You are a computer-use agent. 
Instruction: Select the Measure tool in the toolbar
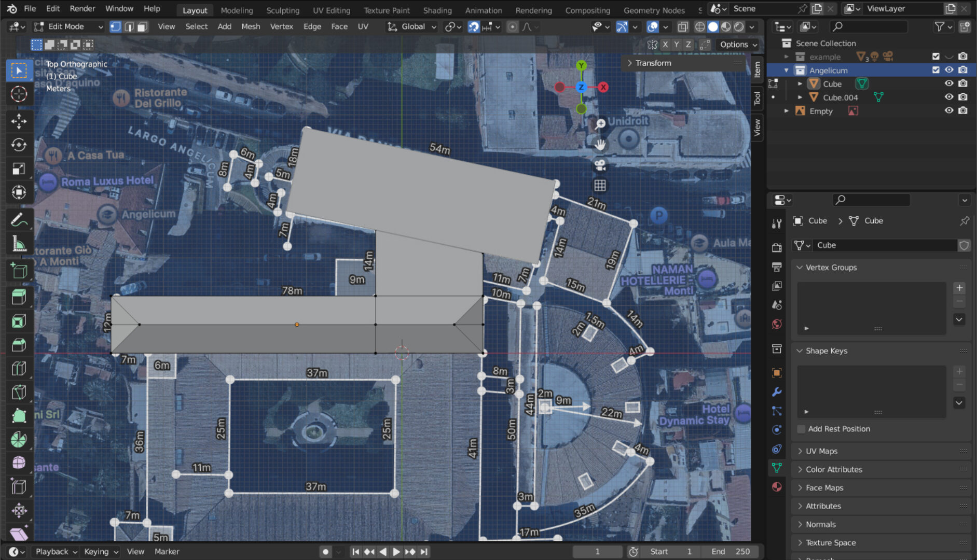click(19, 244)
